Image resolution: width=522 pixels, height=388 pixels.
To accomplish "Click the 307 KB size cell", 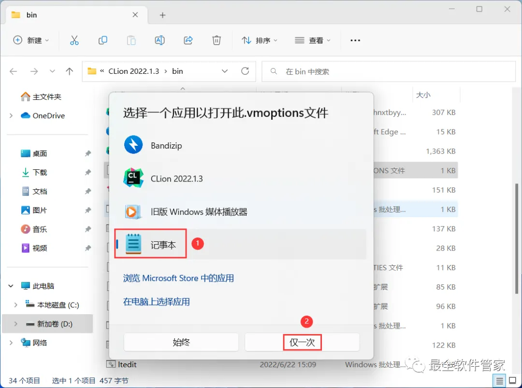I will pyautogui.click(x=444, y=112).
